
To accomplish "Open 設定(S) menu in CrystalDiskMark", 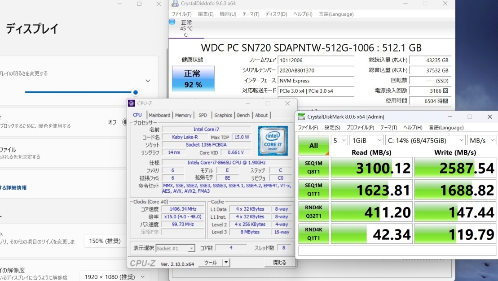I will pyautogui.click(x=332, y=127).
